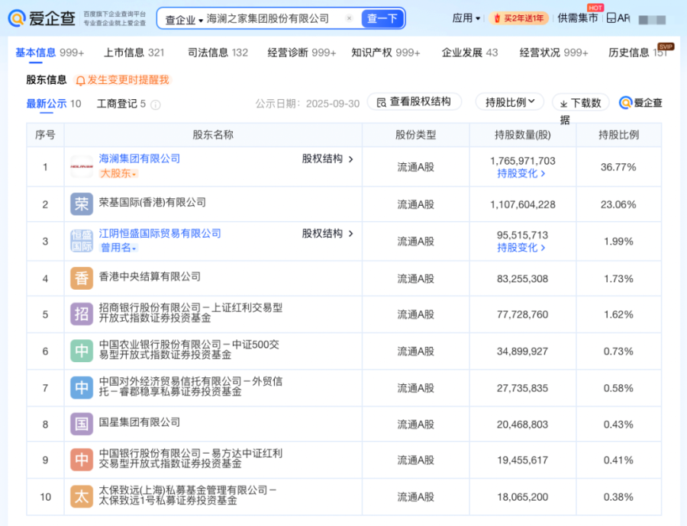Open the 应用 dropdown menu
Screen dimensions: 687x526
[x=466, y=18]
